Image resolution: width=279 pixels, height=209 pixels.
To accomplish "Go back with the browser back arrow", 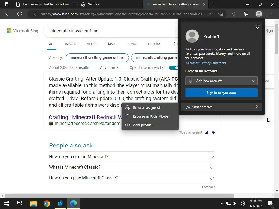I will 8,14.
